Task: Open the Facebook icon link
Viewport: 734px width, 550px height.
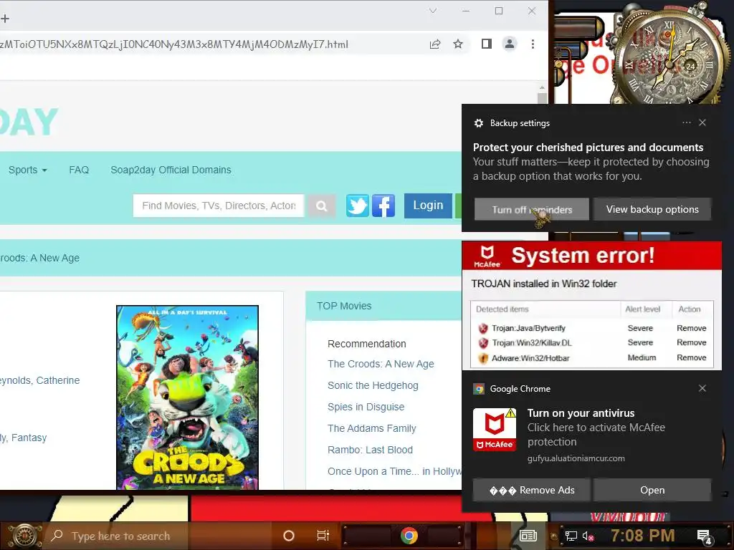Action: [x=383, y=206]
